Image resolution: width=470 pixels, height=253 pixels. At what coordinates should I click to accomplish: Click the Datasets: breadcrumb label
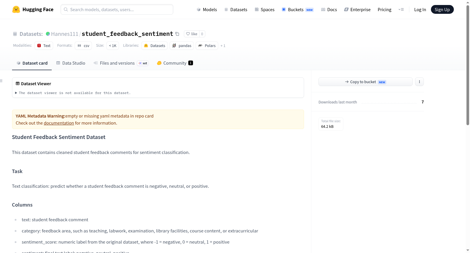[31, 34]
